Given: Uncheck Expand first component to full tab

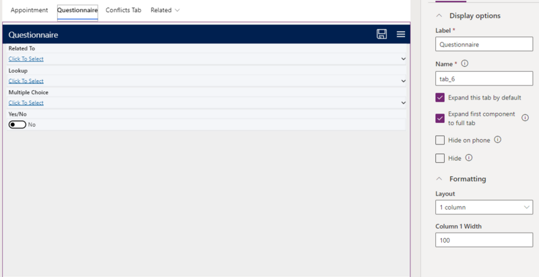Looking at the screenshot, I should click(440, 118).
